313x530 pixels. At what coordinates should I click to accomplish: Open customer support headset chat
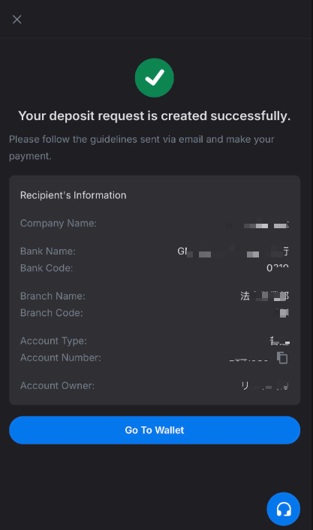coord(283,509)
